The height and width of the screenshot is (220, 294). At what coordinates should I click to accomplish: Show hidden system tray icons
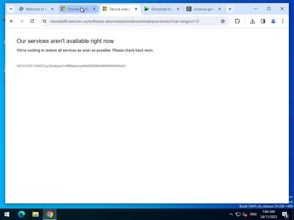click(231, 214)
